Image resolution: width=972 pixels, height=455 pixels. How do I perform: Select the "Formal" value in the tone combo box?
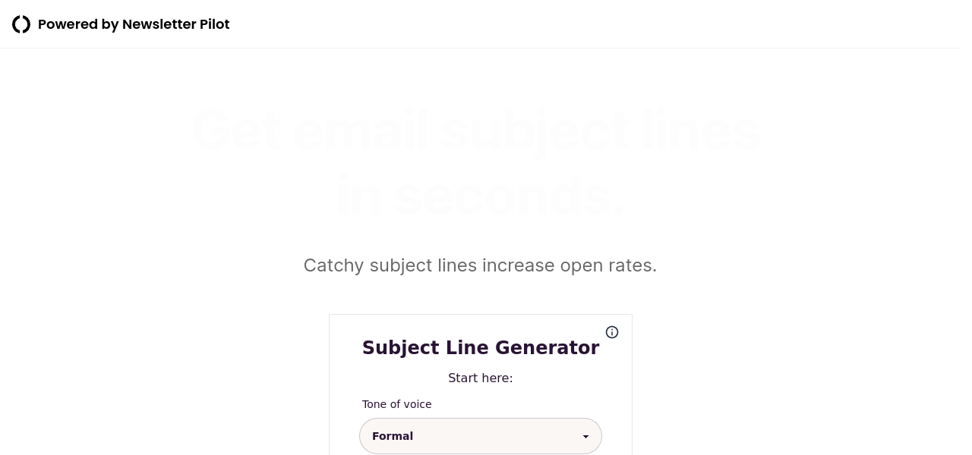(x=393, y=436)
